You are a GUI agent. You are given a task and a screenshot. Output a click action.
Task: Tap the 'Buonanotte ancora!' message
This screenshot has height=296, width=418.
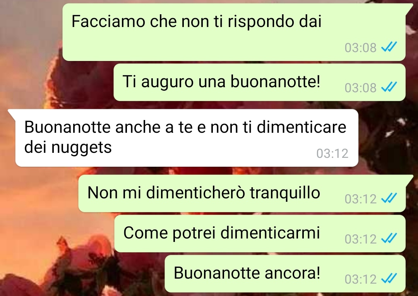[x=285, y=274]
